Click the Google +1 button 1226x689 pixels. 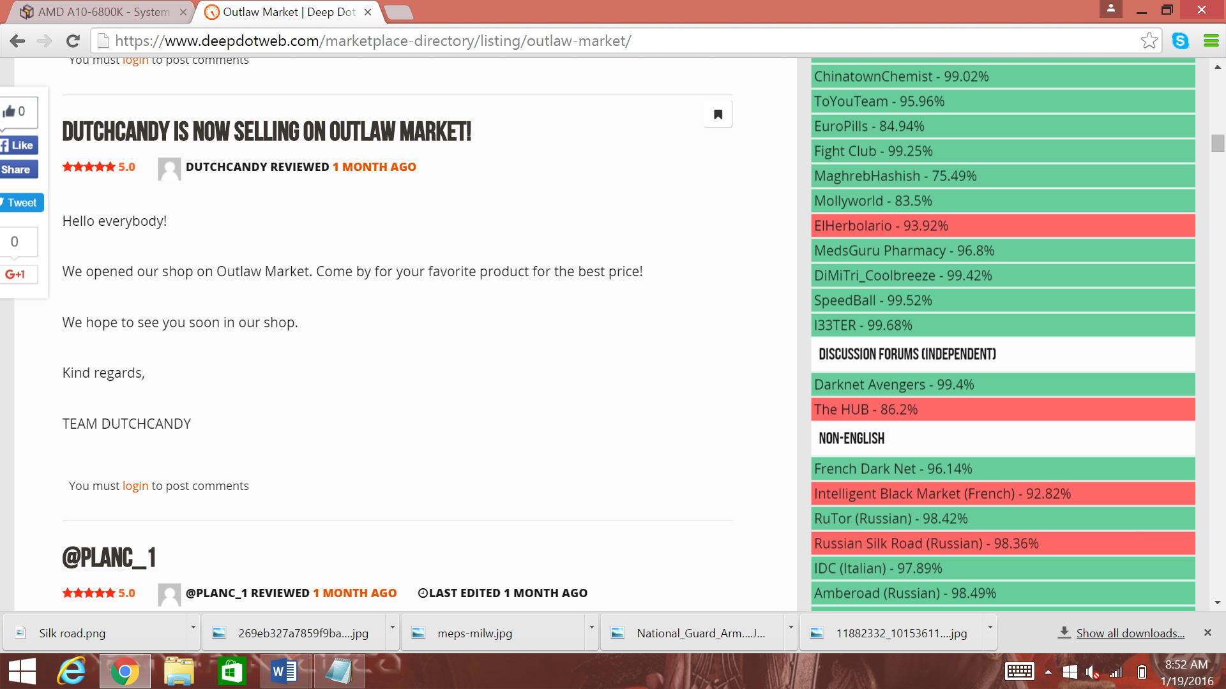[19, 274]
